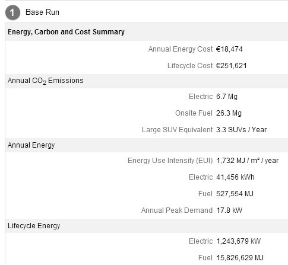Click the annual Fuel value 527,554 MJ

[x=235, y=194]
